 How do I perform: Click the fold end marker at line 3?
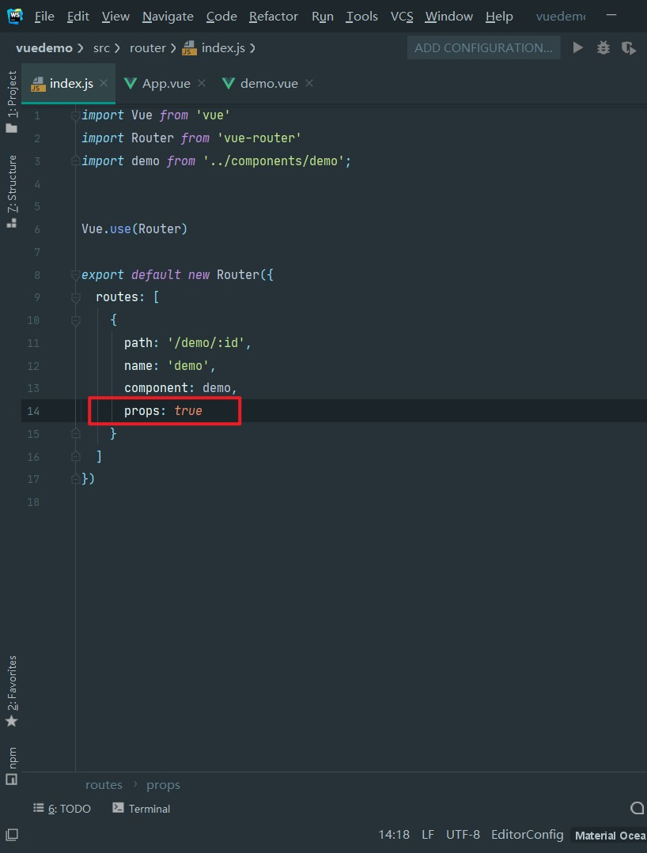pos(76,161)
